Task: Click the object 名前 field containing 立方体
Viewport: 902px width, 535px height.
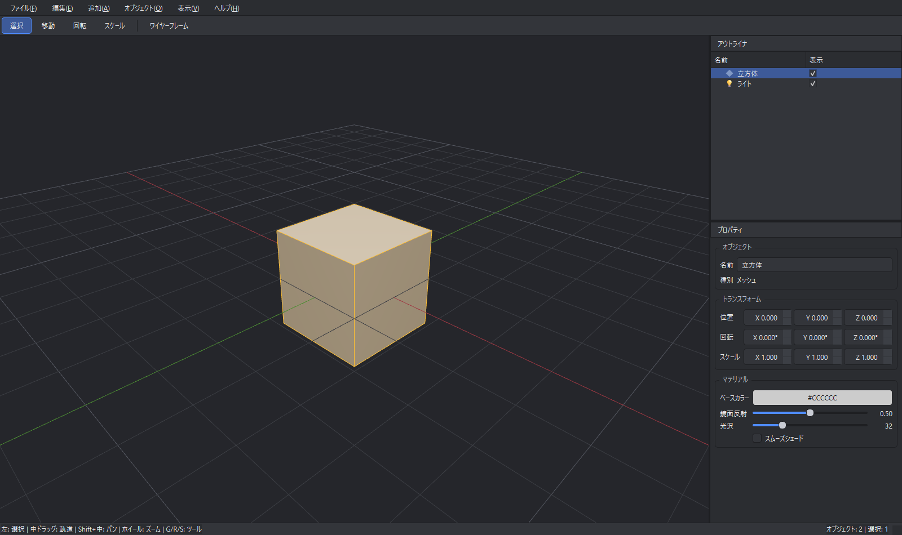Action: tap(814, 265)
